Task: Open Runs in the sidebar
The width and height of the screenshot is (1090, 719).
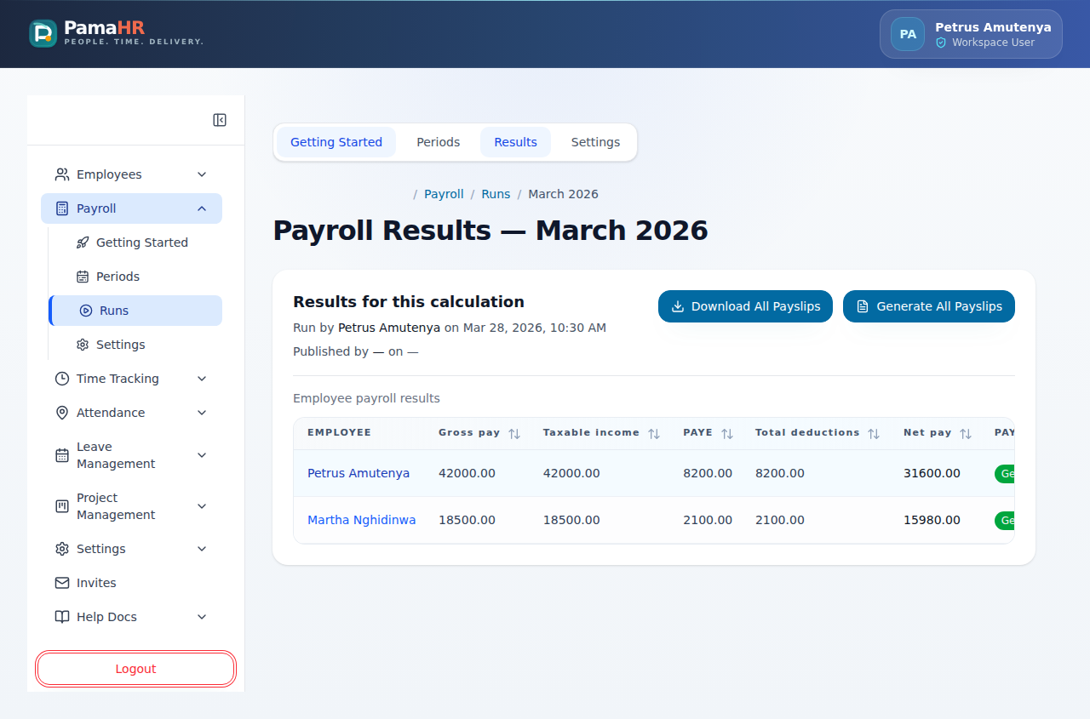Action: 135,311
